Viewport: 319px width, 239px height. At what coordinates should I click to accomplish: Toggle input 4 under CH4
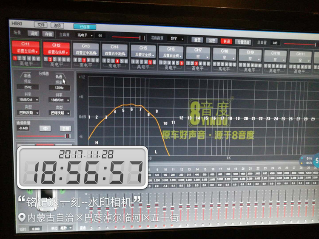coord(117,61)
